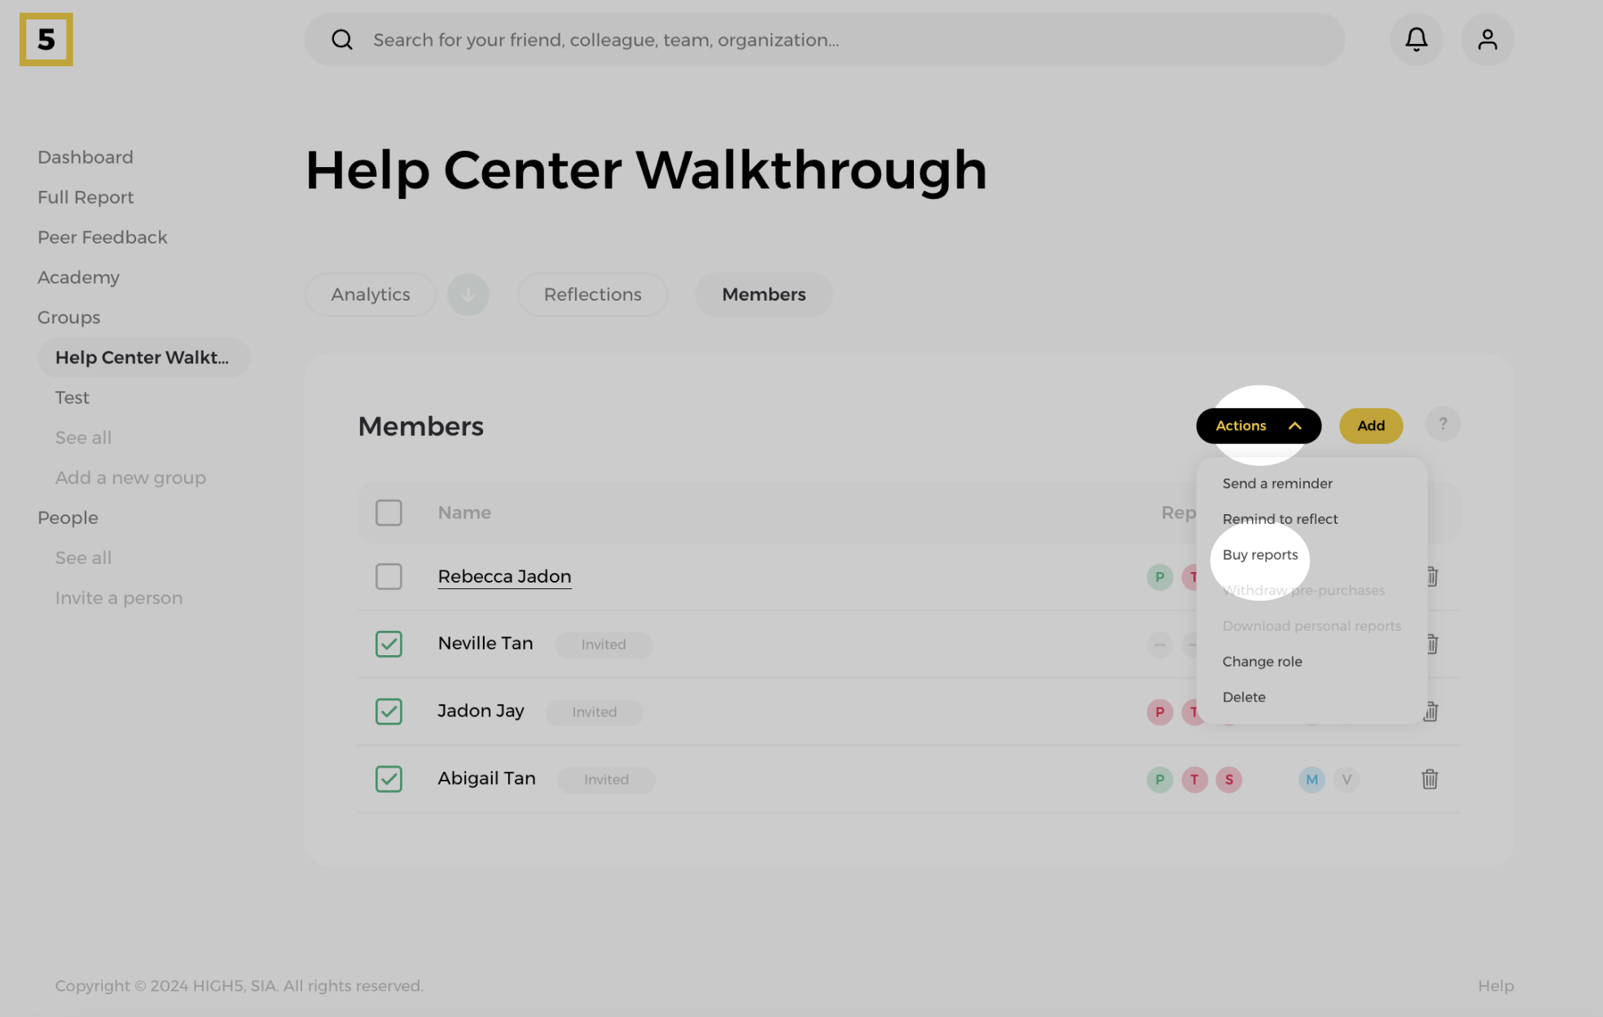This screenshot has height=1017, width=1603.
Task: Click Abigail Tan's red S strength badge
Action: [1228, 779]
